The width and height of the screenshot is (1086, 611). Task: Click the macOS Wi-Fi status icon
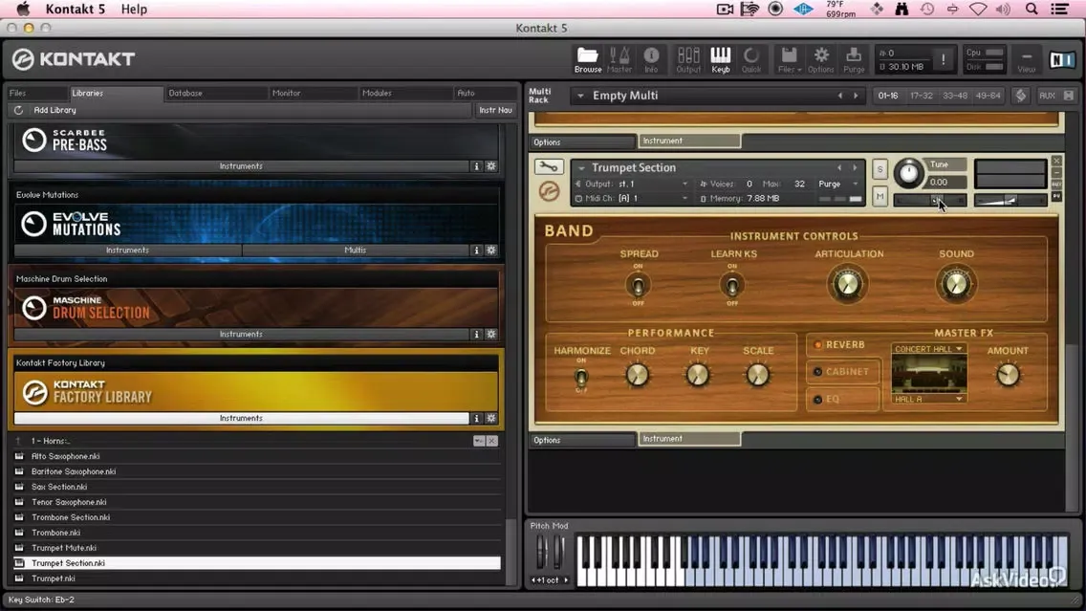(978, 9)
